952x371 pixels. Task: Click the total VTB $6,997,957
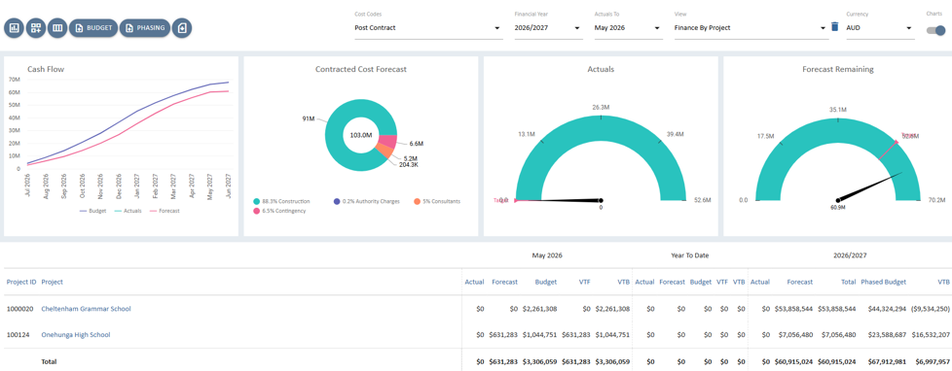[933, 361]
